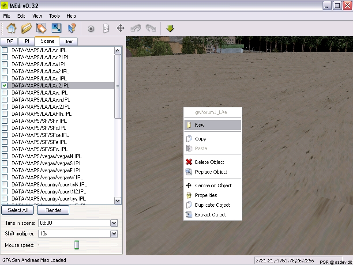Viewport: 353px width, 265px height.
Task: Click the 3D scene viewport trees area
Action: pyautogui.click(x=239, y=45)
